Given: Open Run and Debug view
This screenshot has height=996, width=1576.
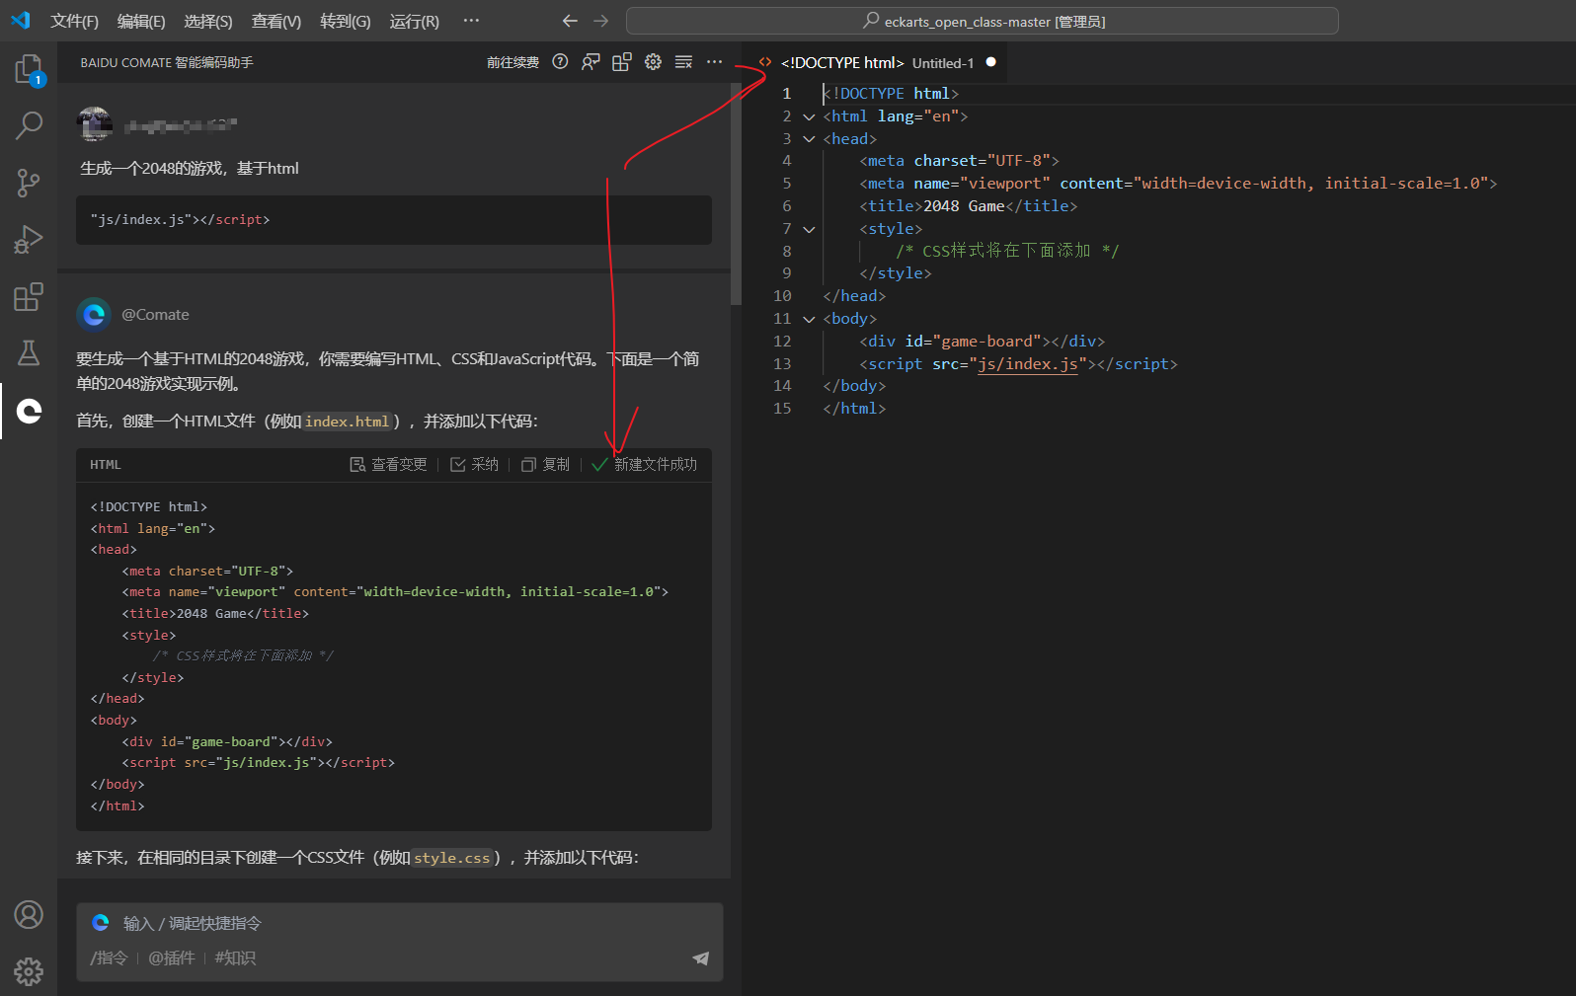Looking at the screenshot, I should pos(29,240).
